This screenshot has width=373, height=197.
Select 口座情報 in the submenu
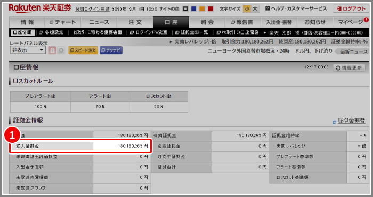tap(22, 32)
